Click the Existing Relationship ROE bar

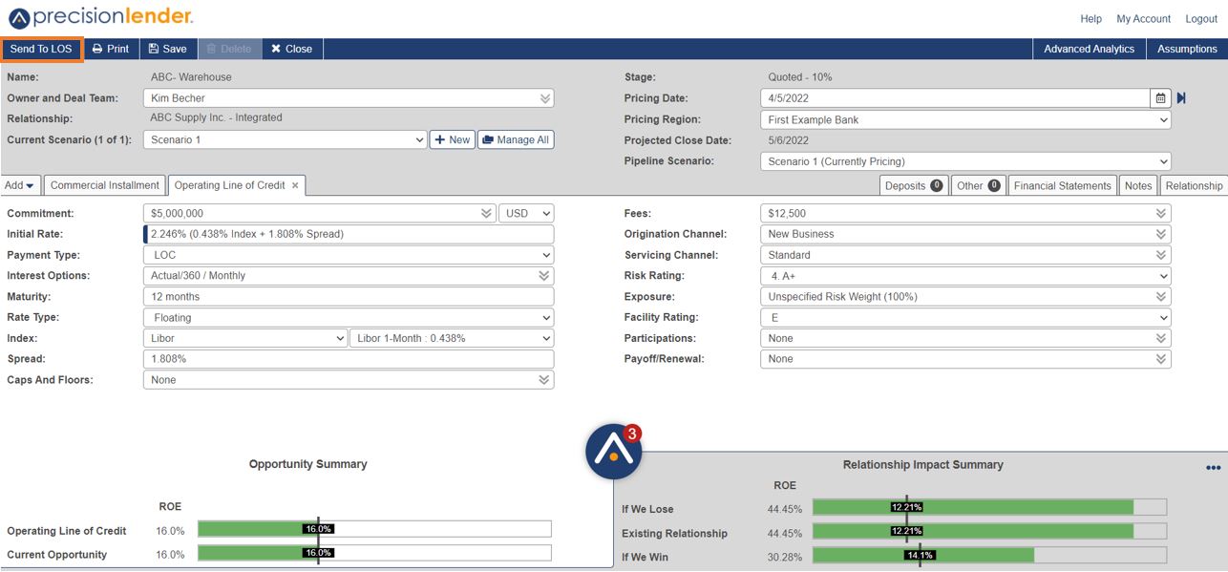989,532
